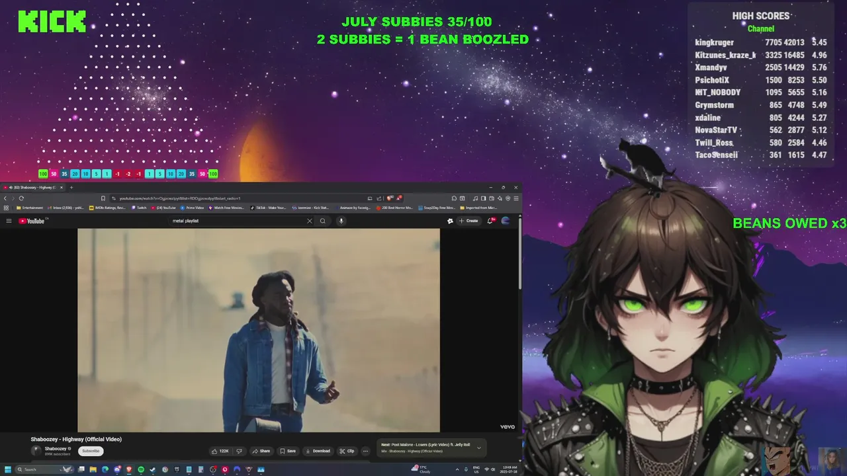Image resolution: width=847 pixels, height=476 pixels.
Task: Subscribe to the Shaboozey channel
Action: [91, 451]
